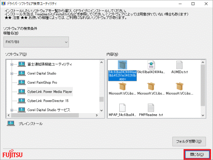Expand the Corel Digital Studio サービス node
The image size is (213, 160).
tap(12, 110)
